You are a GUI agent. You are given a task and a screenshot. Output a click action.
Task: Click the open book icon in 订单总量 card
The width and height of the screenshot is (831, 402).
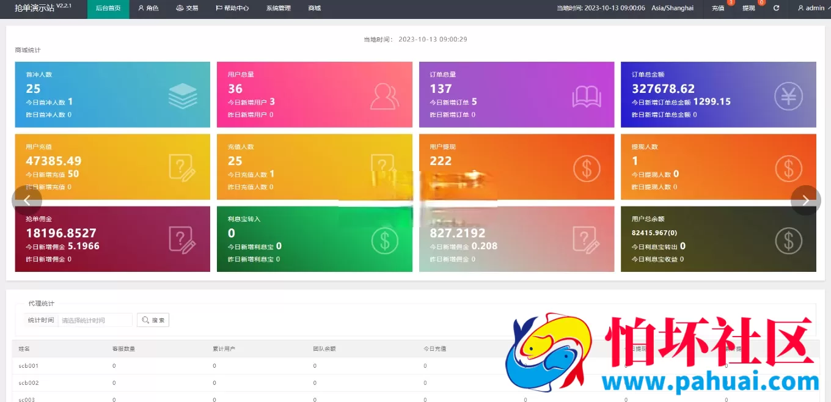(x=587, y=97)
